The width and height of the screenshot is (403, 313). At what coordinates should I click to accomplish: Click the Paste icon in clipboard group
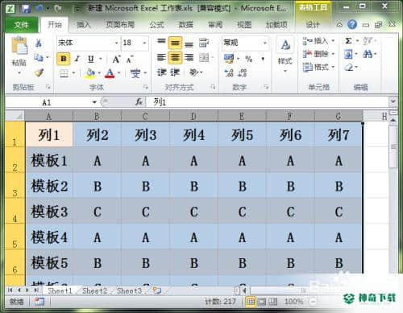click(x=19, y=46)
